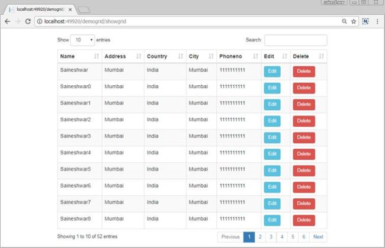Delete the Saineshwar0 row
The image size is (385, 248).
pos(304,88)
